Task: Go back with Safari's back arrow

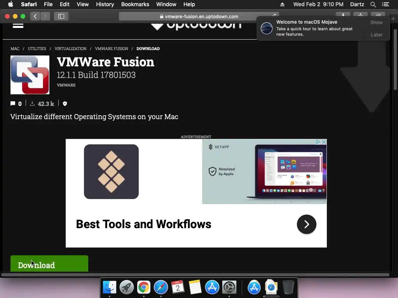Action: [35, 16]
